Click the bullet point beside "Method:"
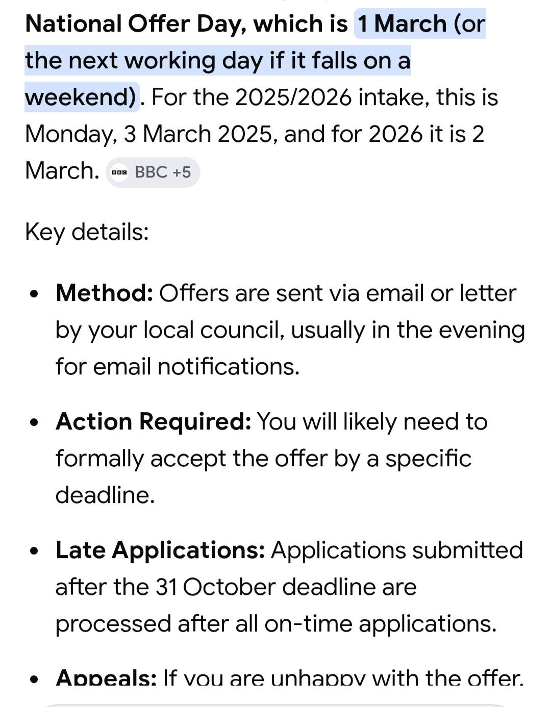The width and height of the screenshot is (551, 707). pyautogui.click(x=34, y=294)
